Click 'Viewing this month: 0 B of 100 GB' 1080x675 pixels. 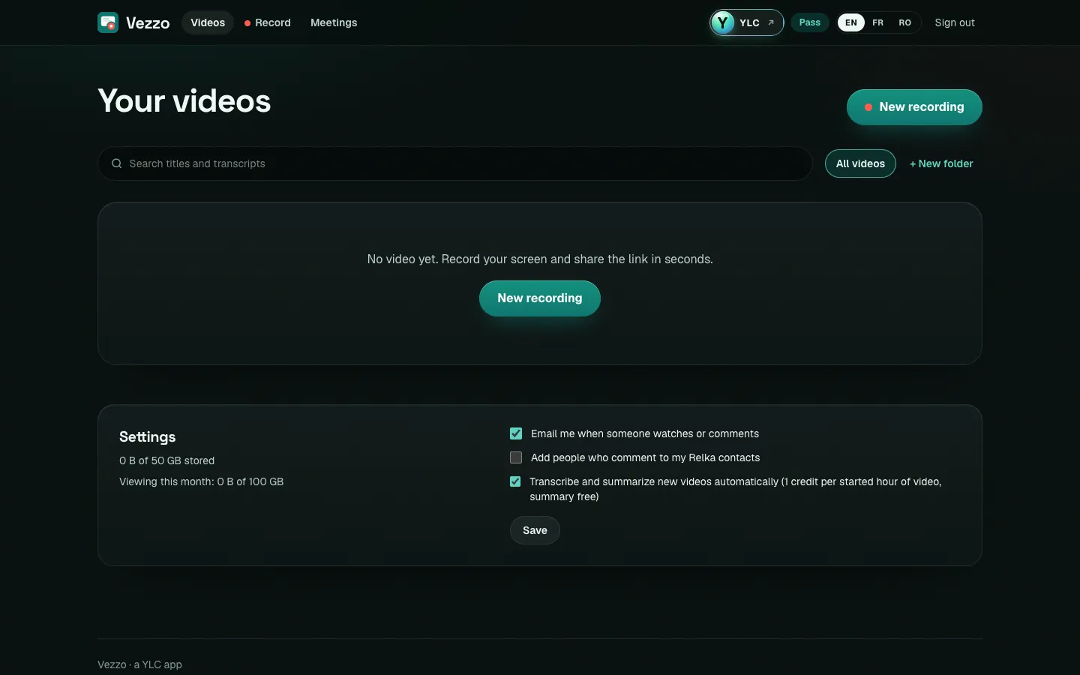point(201,481)
